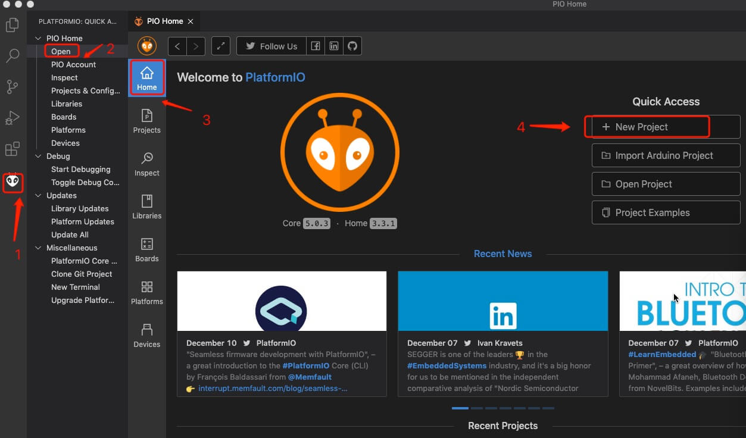746x438 pixels.
Task: Open Source Control in activity bar
Action: click(x=12, y=87)
